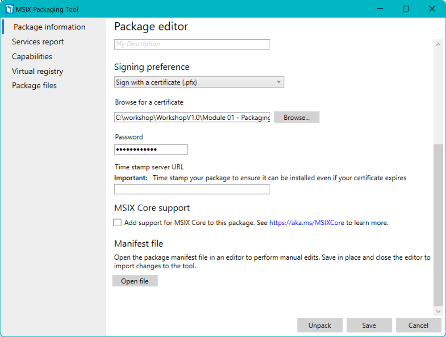Cancel the package editor
Viewport: 446px width, 337px height.
418,325
